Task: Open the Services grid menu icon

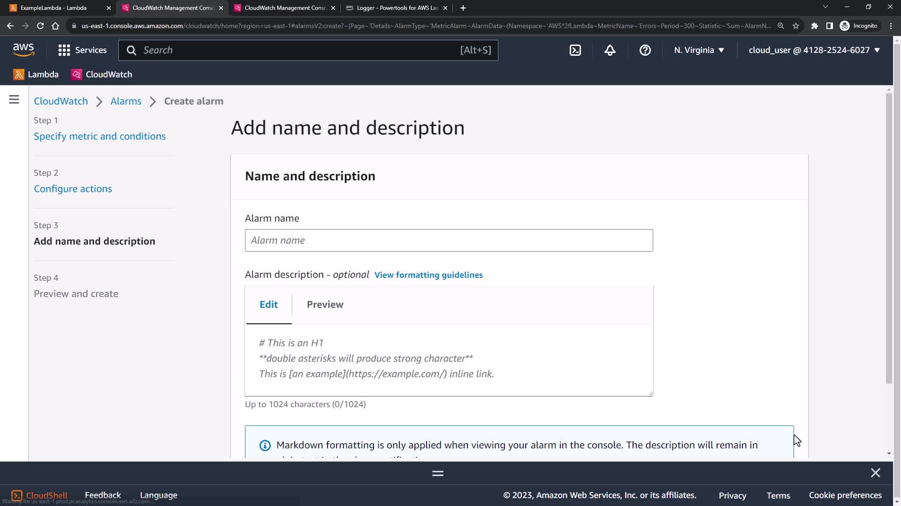Action: 64,50
